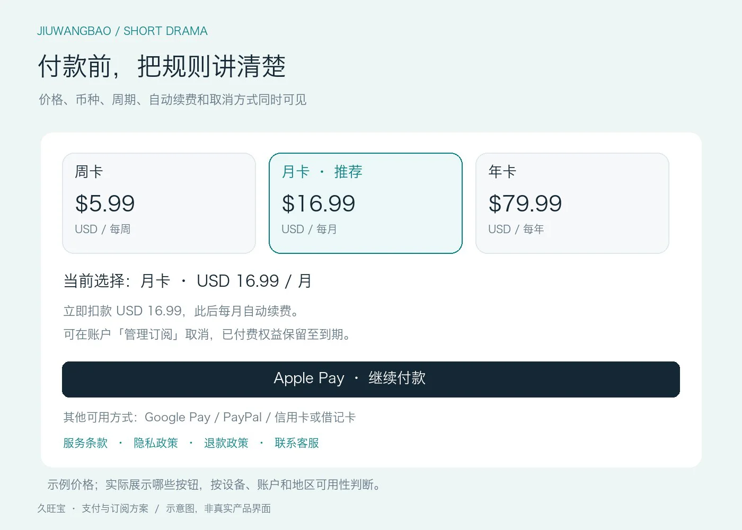Open the 服务条款 link
Viewport: 742px width, 530px height.
point(85,443)
